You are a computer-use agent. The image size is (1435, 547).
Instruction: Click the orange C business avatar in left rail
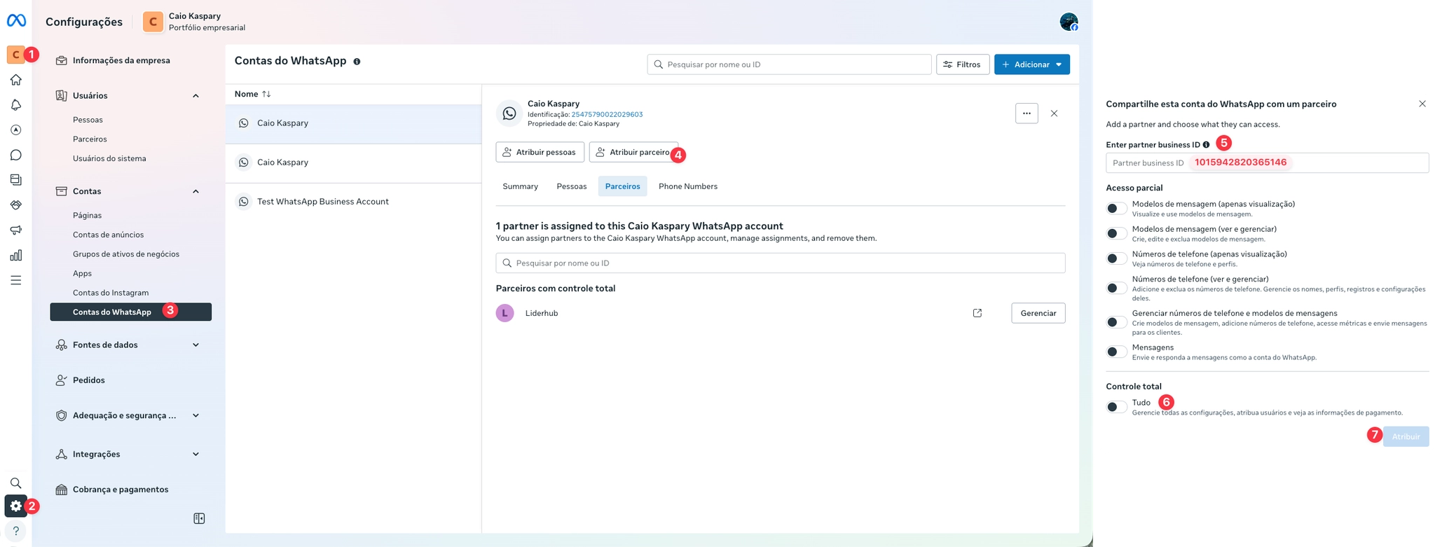click(15, 55)
